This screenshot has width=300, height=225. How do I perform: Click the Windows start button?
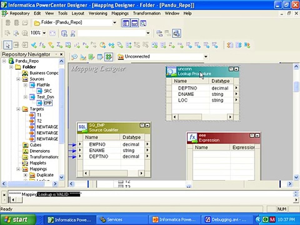[x=18, y=219]
